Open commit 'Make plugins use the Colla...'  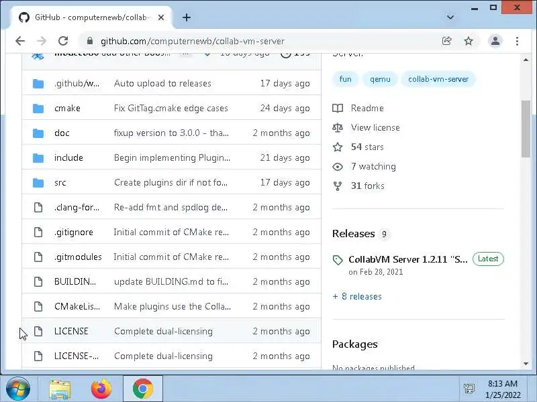(x=173, y=307)
